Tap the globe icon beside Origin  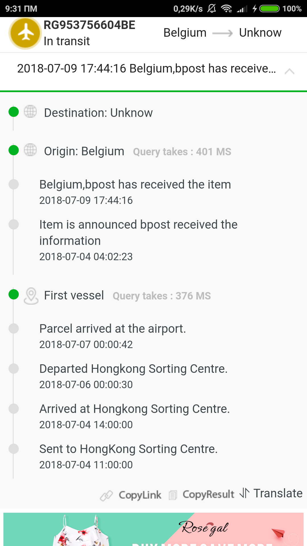pyautogui.click(x=30, y=150)
